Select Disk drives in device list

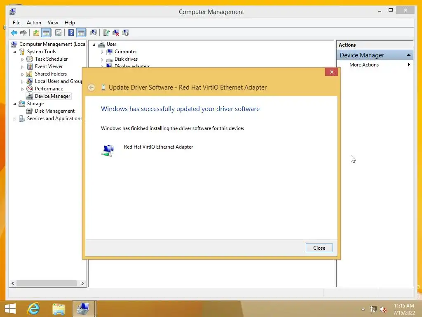(x=126, y=59)
